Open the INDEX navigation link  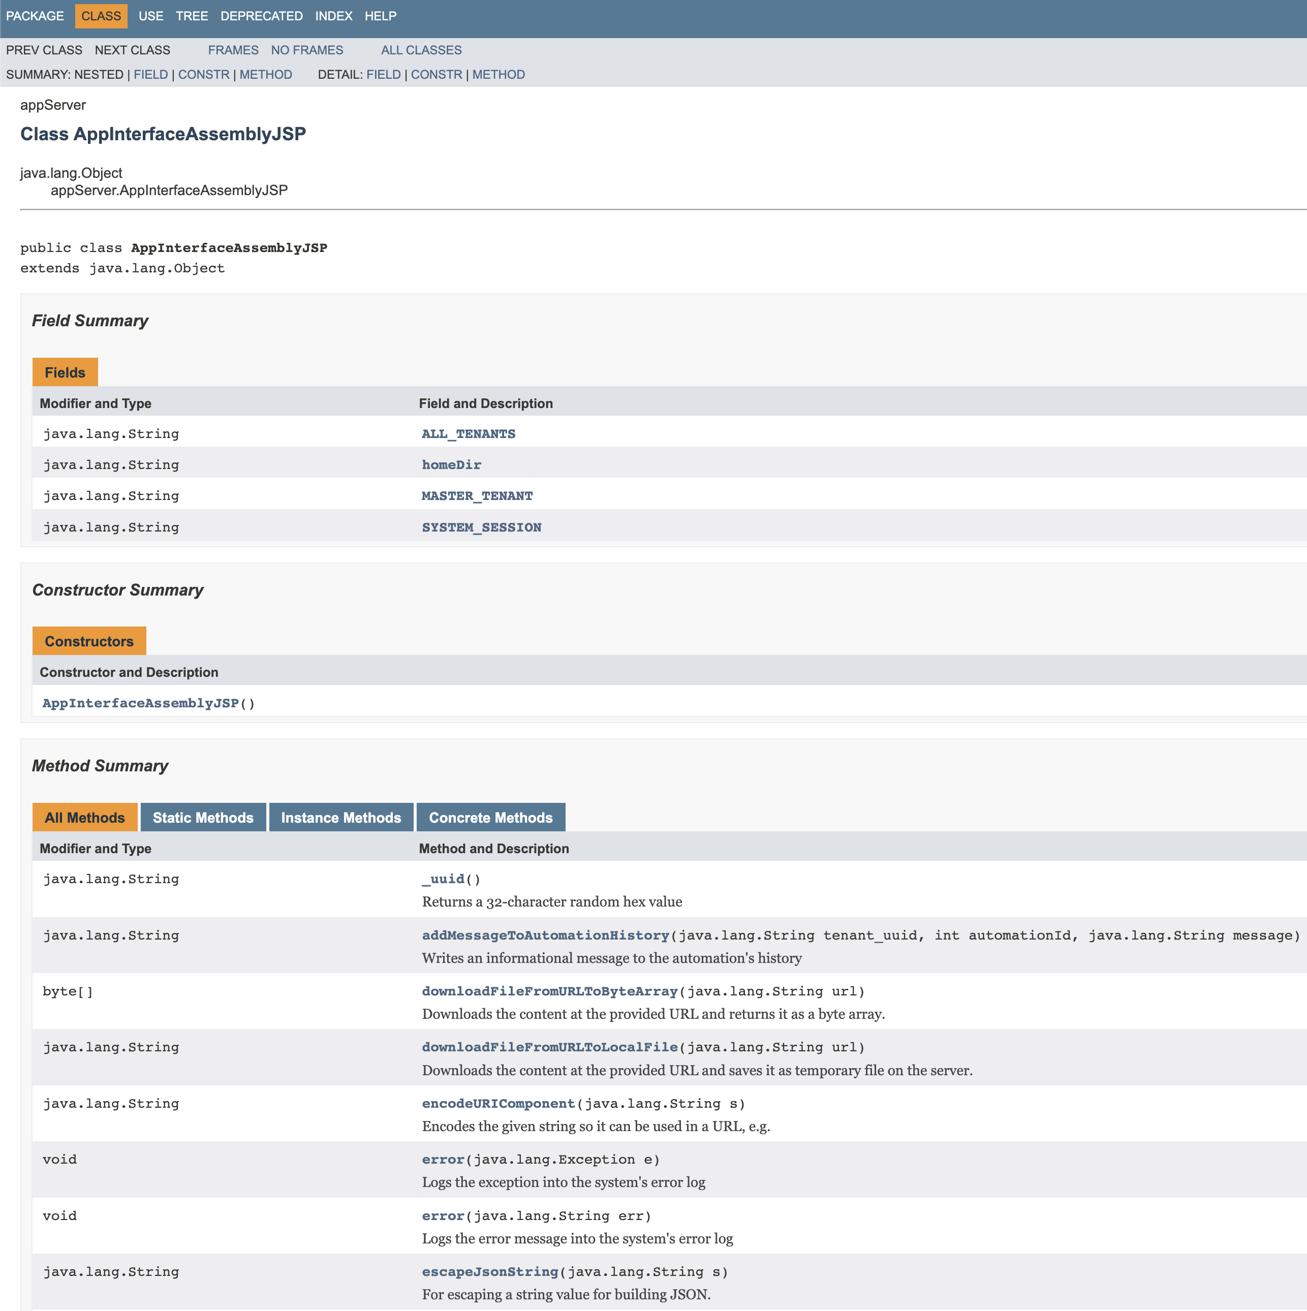click(x=333, y=16)
